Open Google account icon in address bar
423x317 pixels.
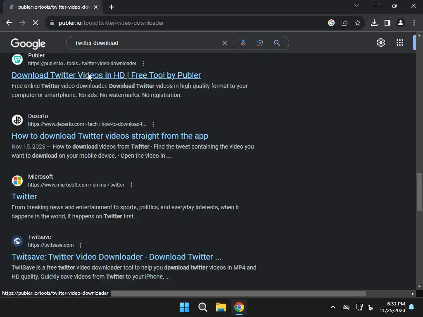[331, 23]
